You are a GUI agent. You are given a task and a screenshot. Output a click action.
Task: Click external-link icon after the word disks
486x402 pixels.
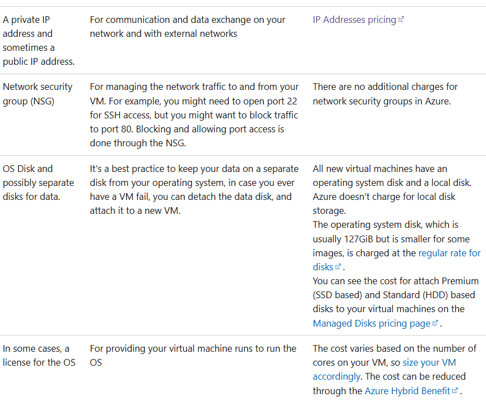tap(338, 266)
